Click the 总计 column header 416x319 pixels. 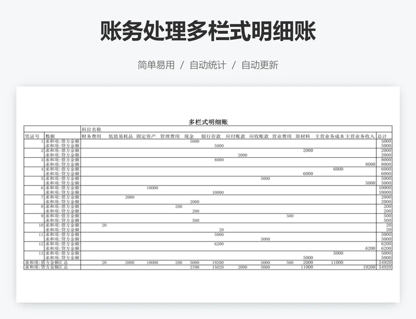click(382, 136)
